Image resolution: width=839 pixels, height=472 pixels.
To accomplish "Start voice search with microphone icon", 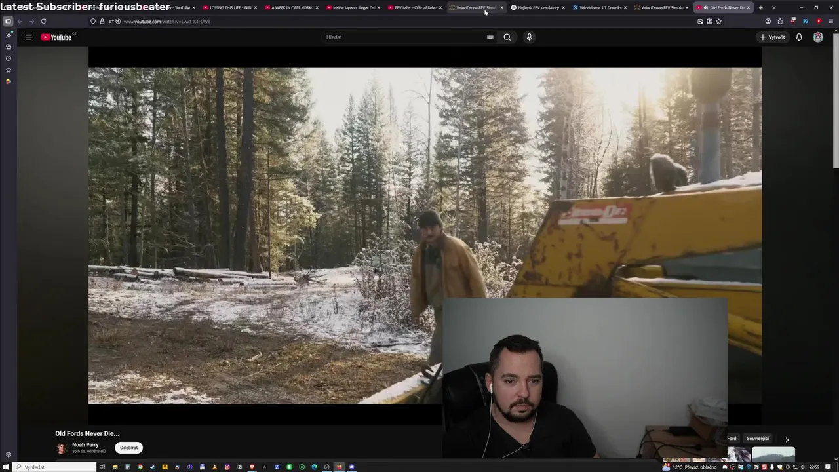I will tap(529, 37).
